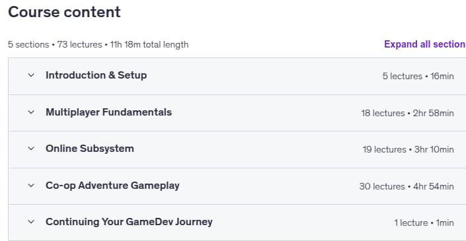The height and width of the screenshot is (241, 466).
Task: Toggle chevron for Continuing Your GameDev Journey
Action: 31,222
